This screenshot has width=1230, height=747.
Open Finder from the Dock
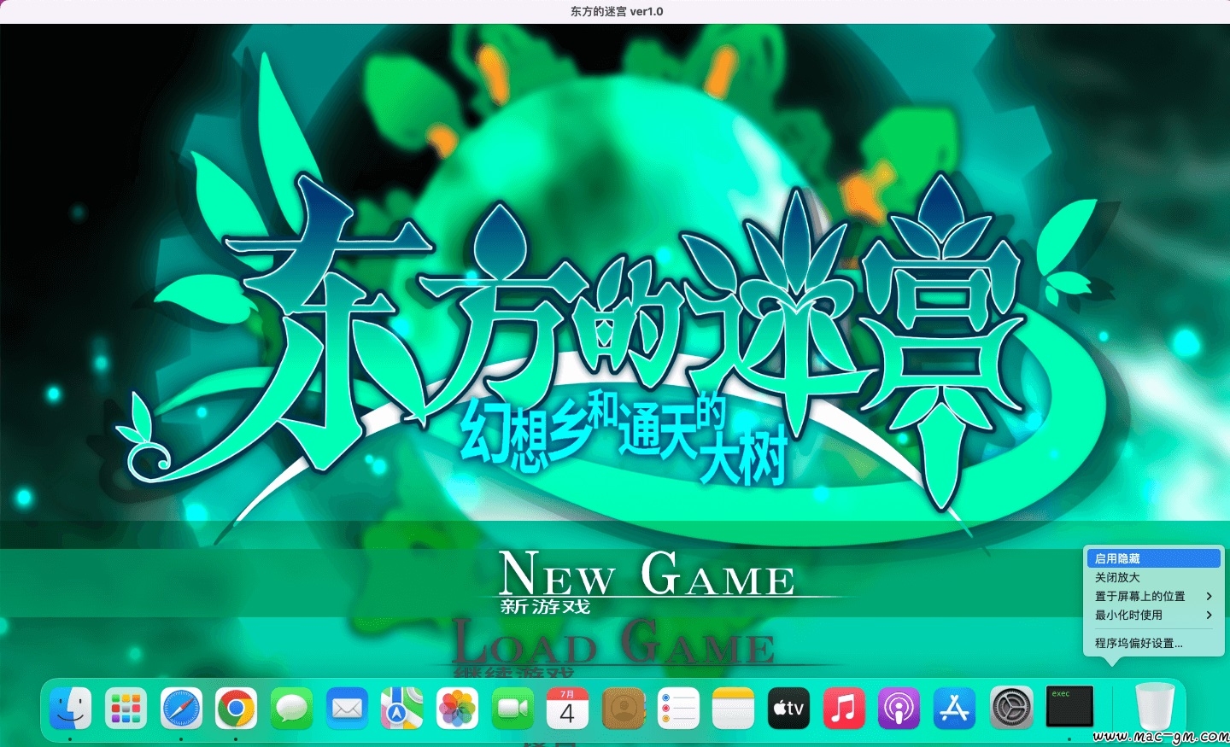71,708
